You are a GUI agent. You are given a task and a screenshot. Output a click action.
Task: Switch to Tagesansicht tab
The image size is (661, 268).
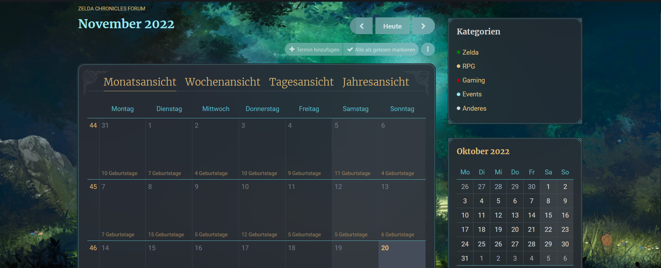(x=301, y=82)
